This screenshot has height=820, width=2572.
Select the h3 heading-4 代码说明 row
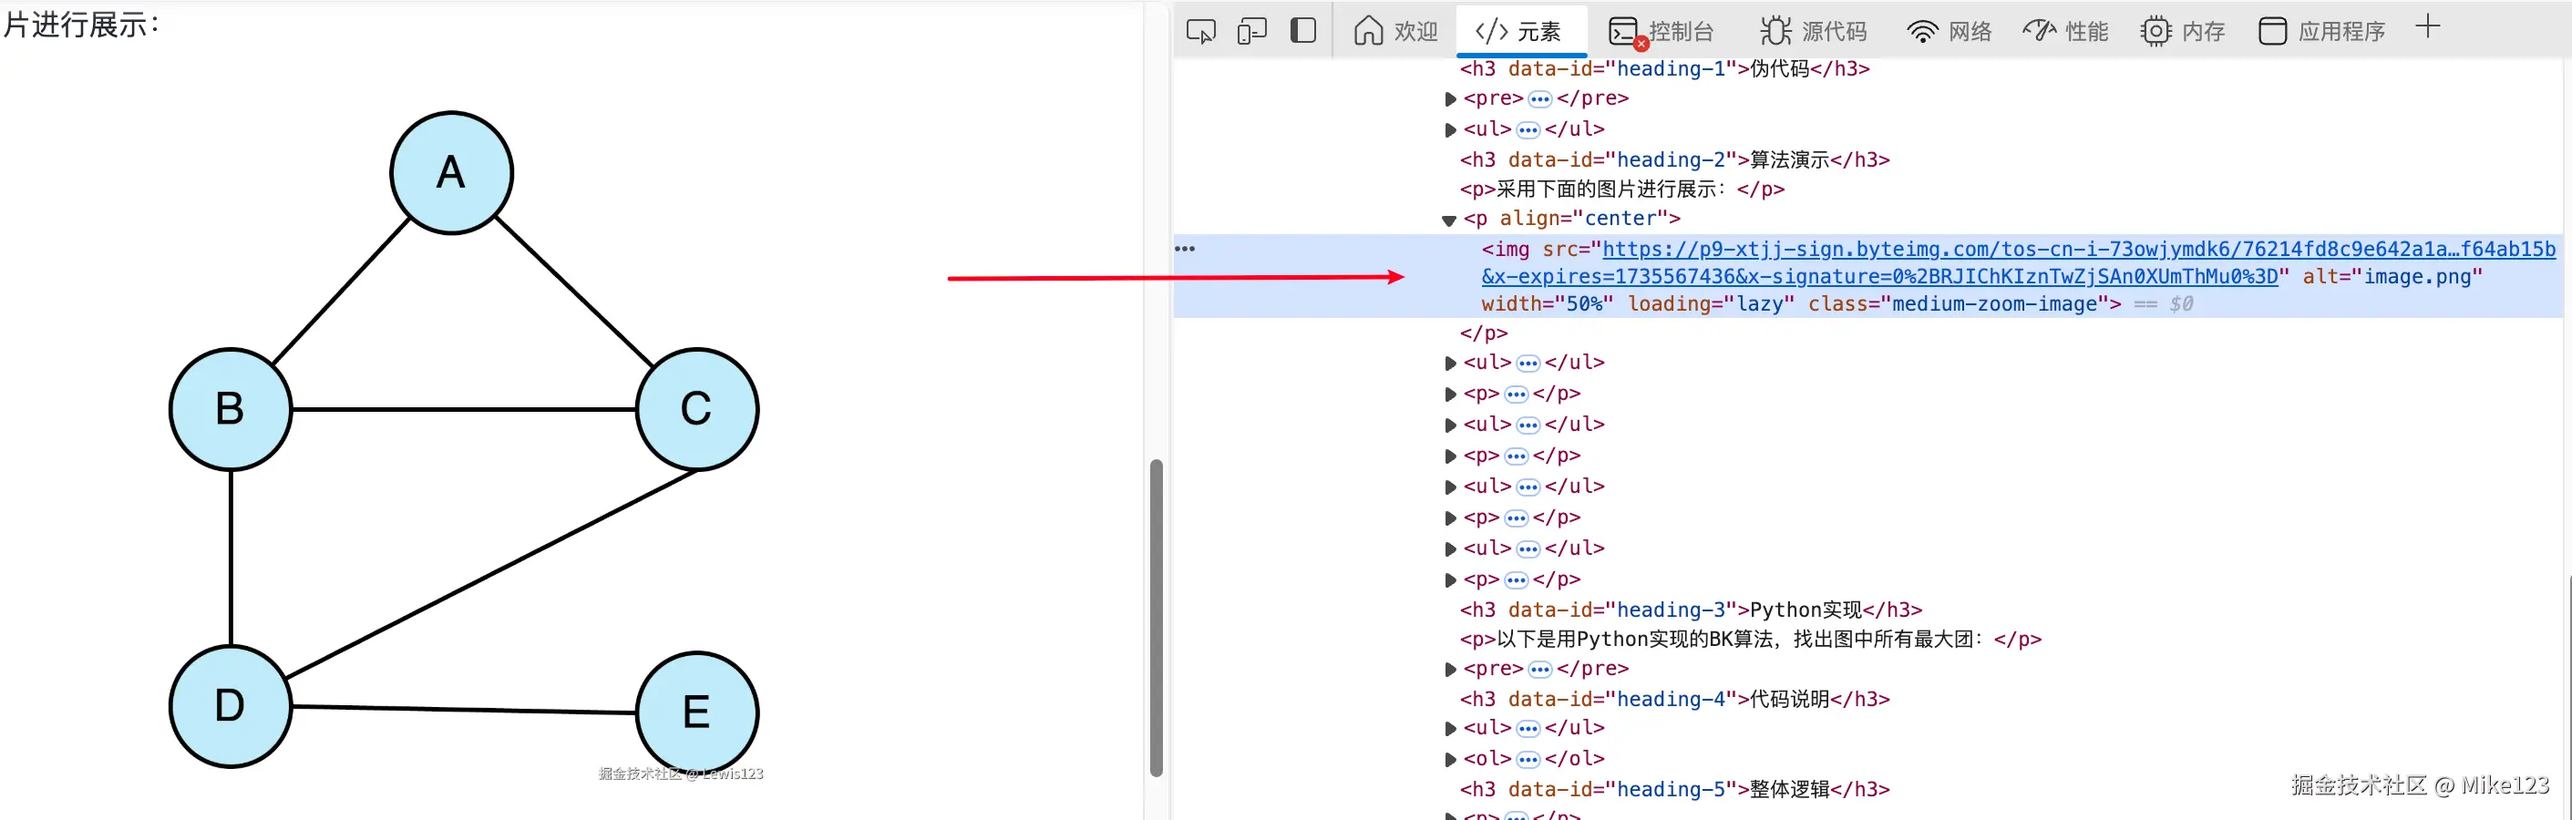point(1674,700)
